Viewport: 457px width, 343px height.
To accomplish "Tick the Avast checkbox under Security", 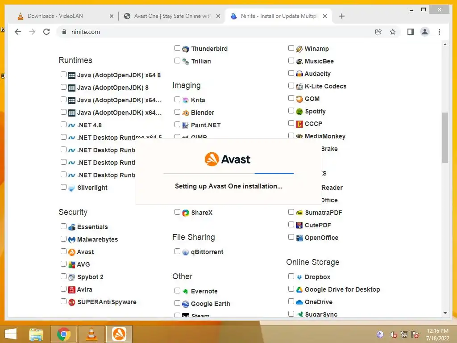I will click(x=63, y=251).
